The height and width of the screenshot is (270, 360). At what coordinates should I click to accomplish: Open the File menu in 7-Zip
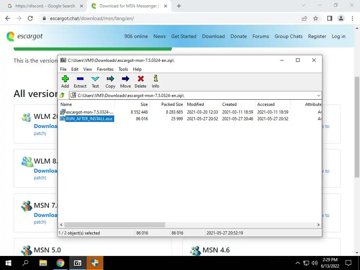63,69
